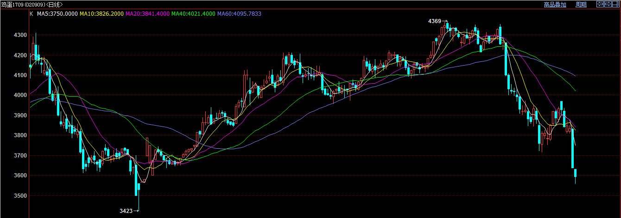Click the 4200 price axis label

20,55
